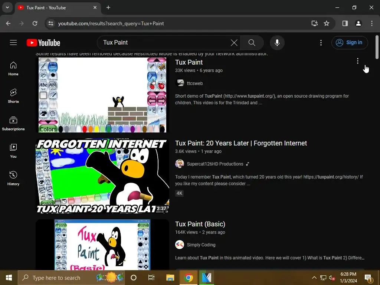Open Shorts in sidebar
Screen dimensions: 380x285
(13, 96)
